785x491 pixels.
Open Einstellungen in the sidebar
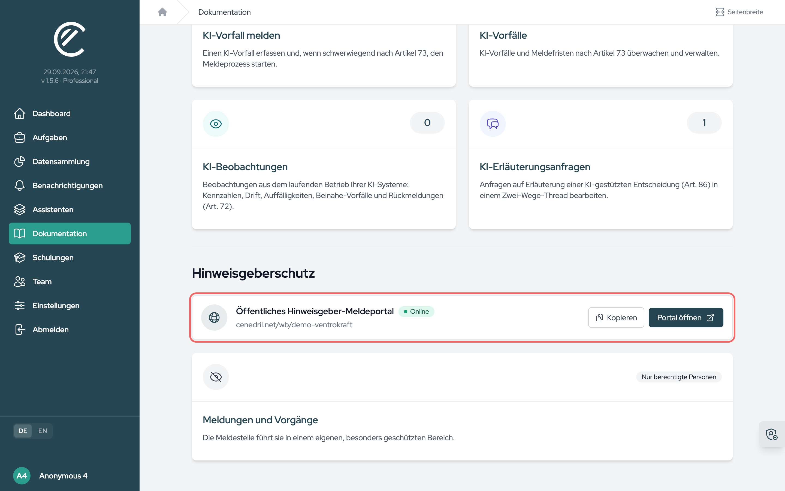coord(70,306)
